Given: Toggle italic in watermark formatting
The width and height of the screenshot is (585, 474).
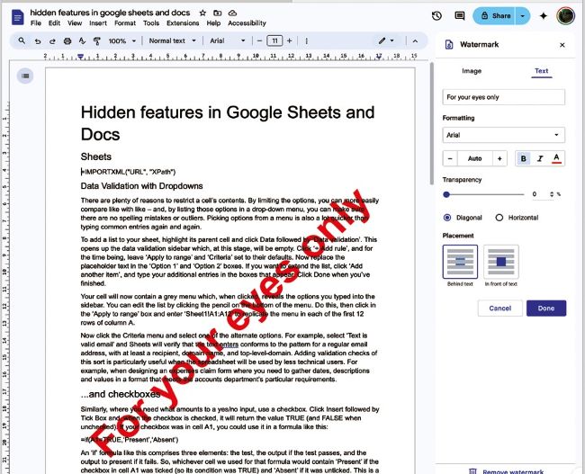Looking at the screenshot, I should click(x=540, y=158).
